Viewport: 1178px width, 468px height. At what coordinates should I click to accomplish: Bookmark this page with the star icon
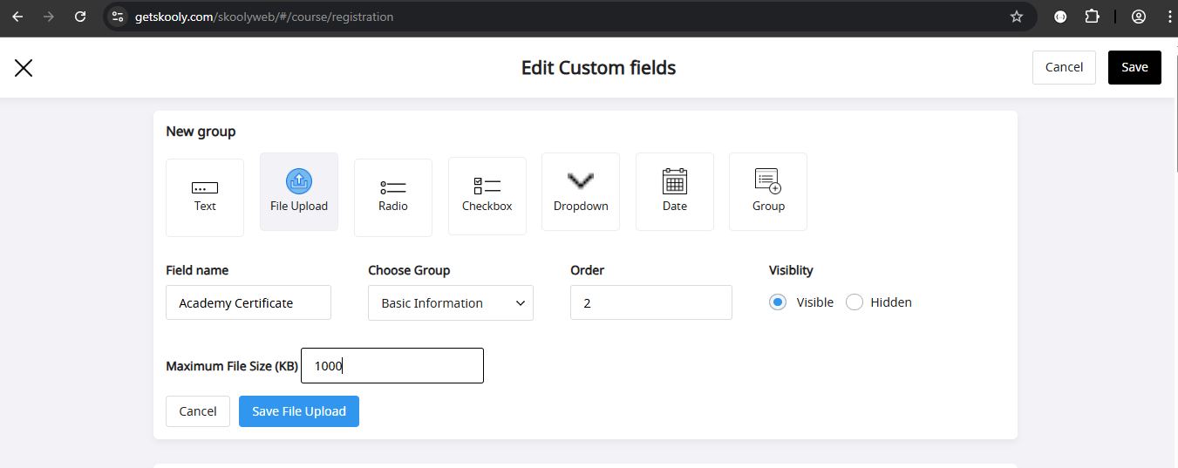click(1016, 17)
